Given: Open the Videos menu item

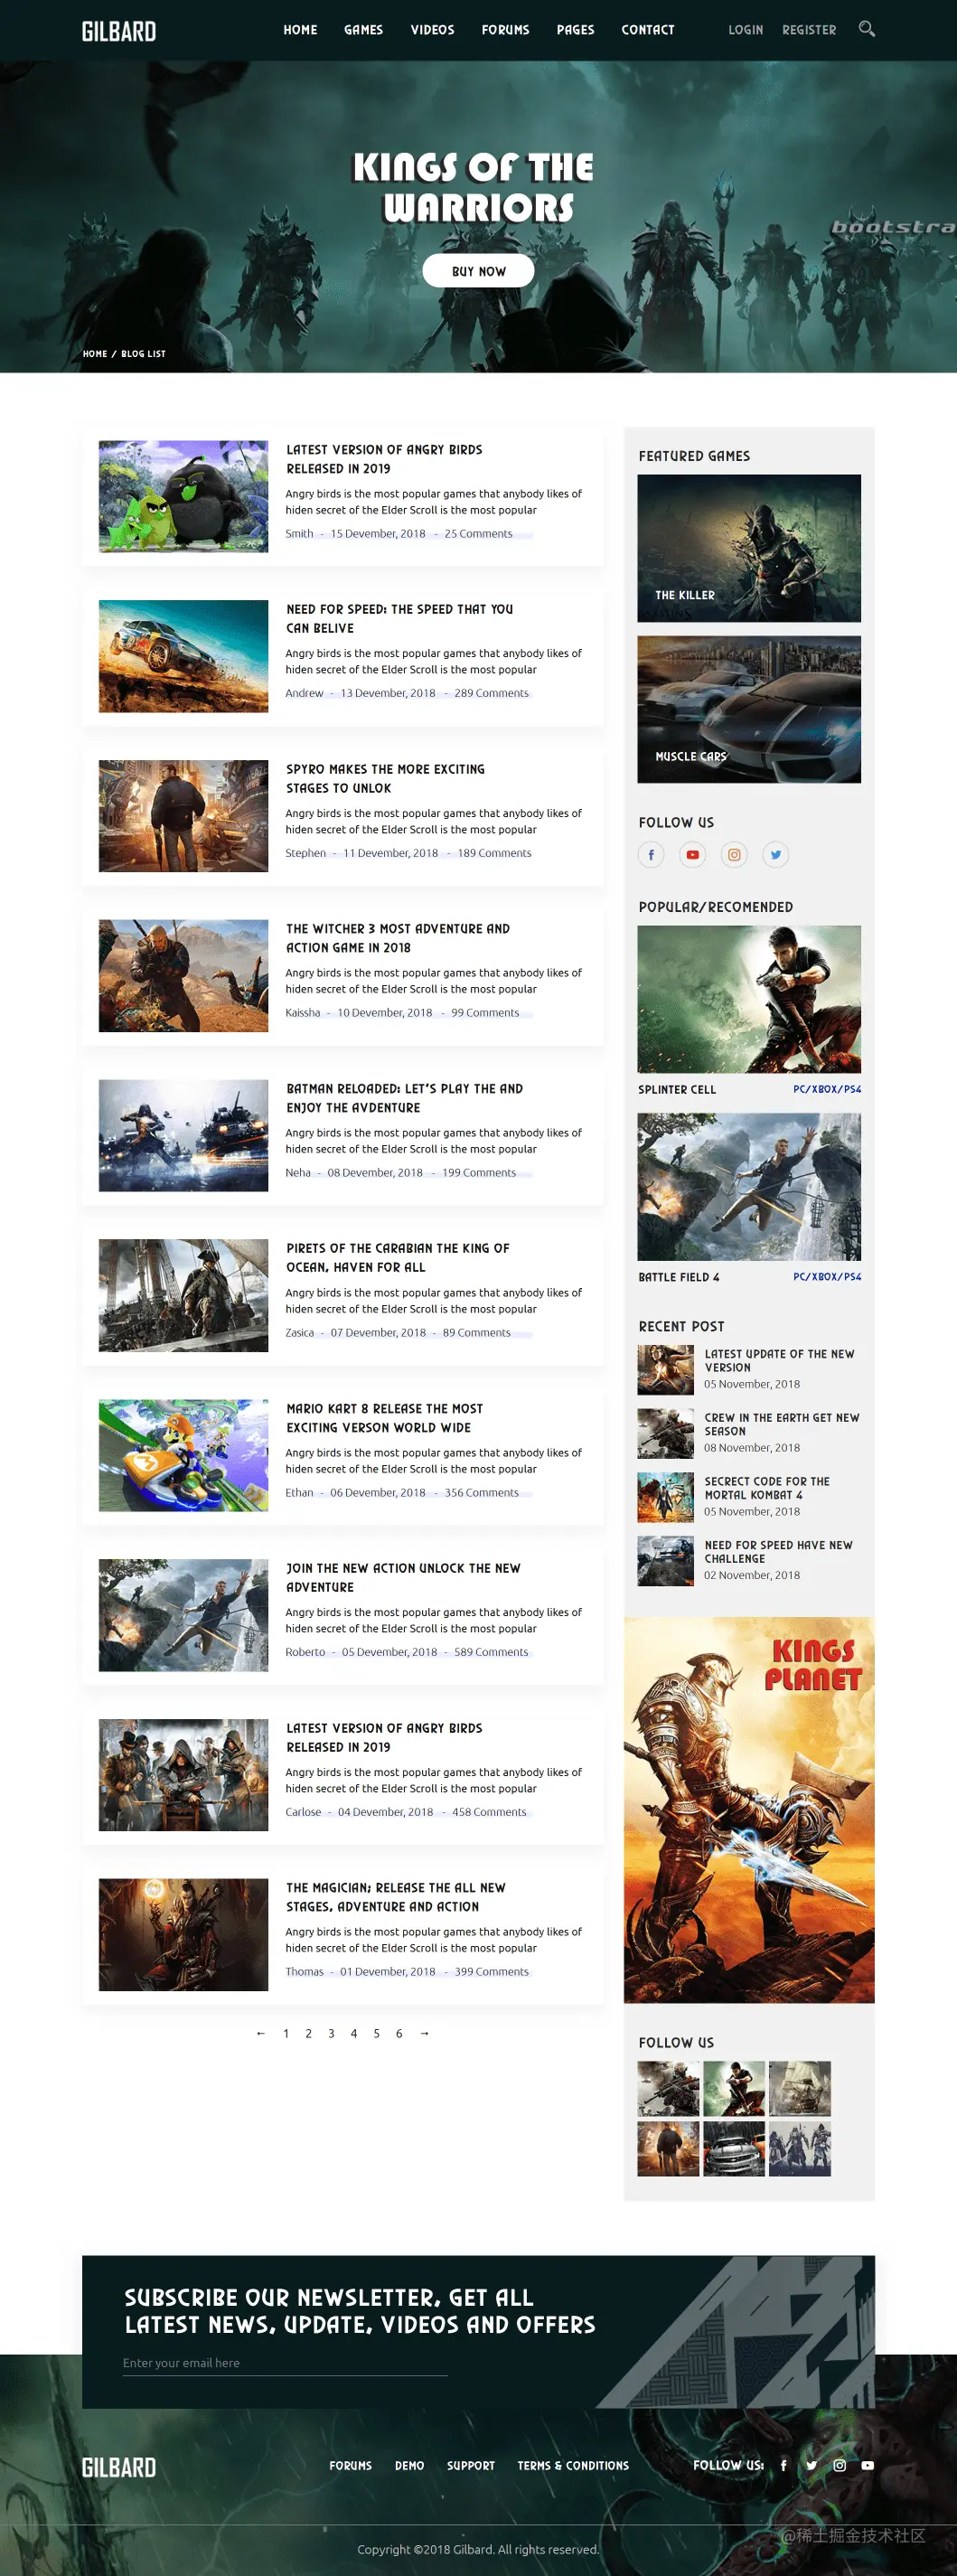Looking at the screenshot, I should coord(432,30).
